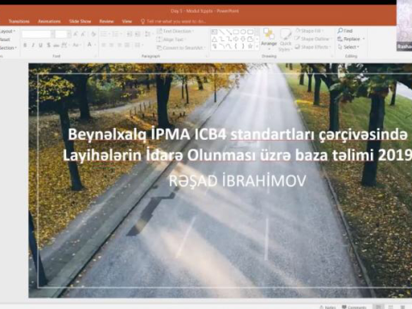Screen dimensions: 412x309
Task: Select the Right Arrow shape
Action: (236, 39)
